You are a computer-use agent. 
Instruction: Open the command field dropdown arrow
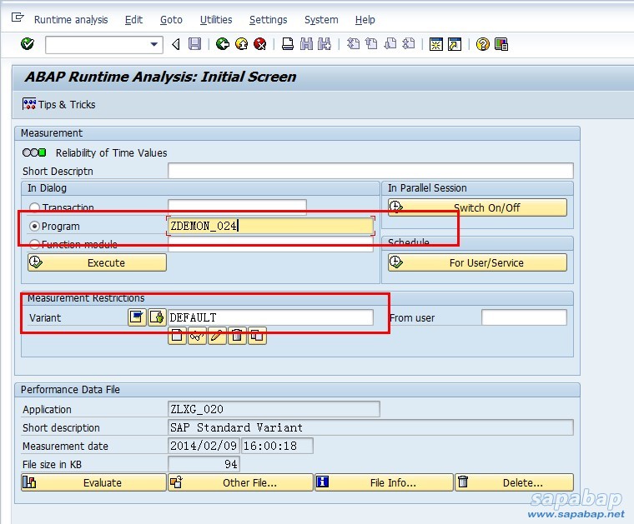pyautogui.click(x=154, y=44)
